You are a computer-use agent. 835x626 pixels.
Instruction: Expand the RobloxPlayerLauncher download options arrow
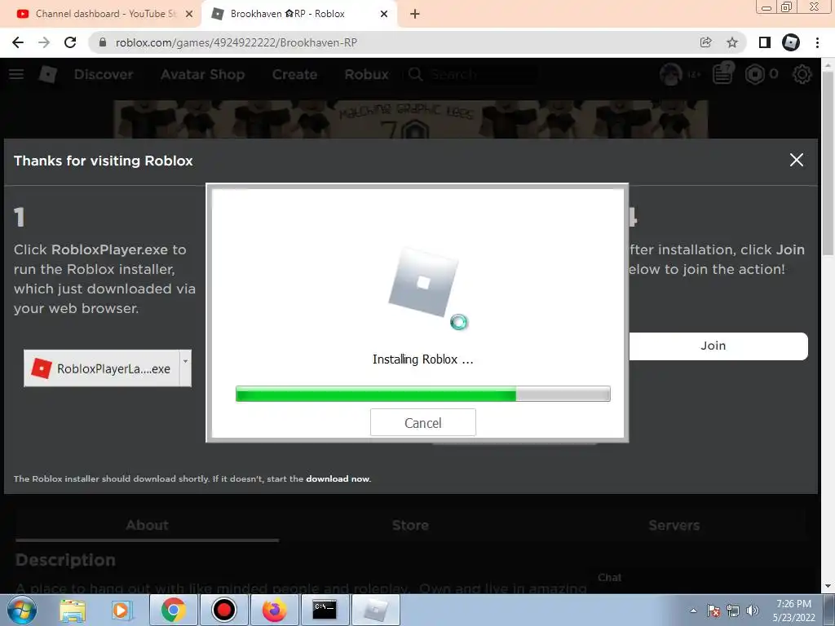[185, 368]
